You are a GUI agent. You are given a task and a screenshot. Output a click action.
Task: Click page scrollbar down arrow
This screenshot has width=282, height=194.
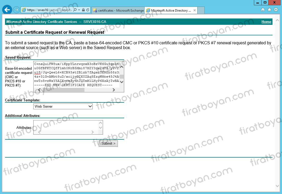[277, 186]
